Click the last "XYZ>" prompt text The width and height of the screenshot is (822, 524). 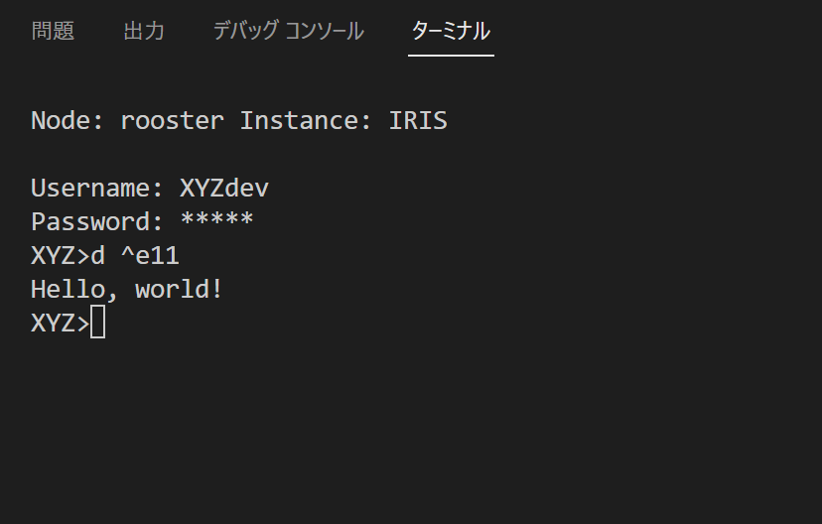coord(60,323)
